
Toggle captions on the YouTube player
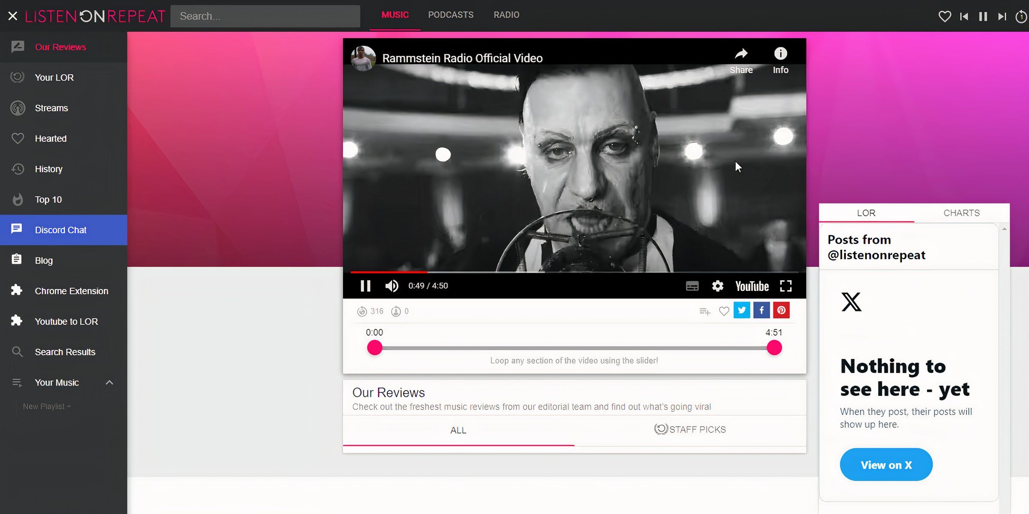pos(692,285)
